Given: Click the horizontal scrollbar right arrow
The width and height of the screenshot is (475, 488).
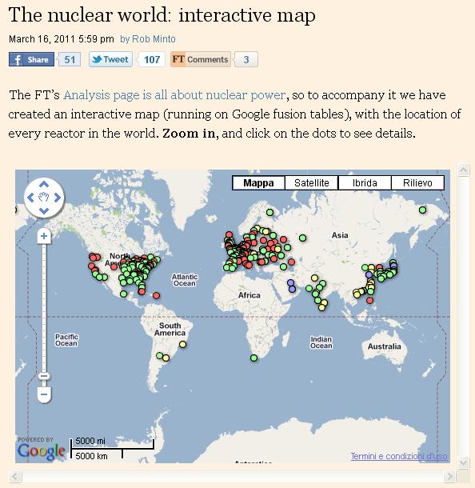Looking at the screenshot, I should [x=449, y=476].
